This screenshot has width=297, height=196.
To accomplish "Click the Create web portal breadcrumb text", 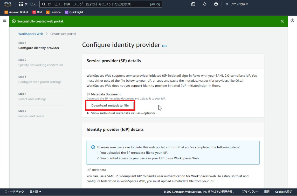I will [x=63, y=34].
